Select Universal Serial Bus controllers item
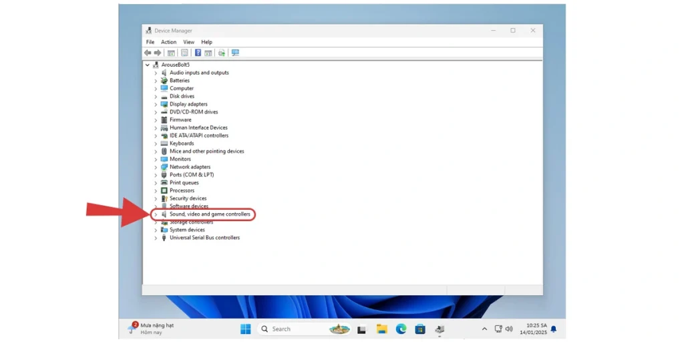 pos(204,238)
